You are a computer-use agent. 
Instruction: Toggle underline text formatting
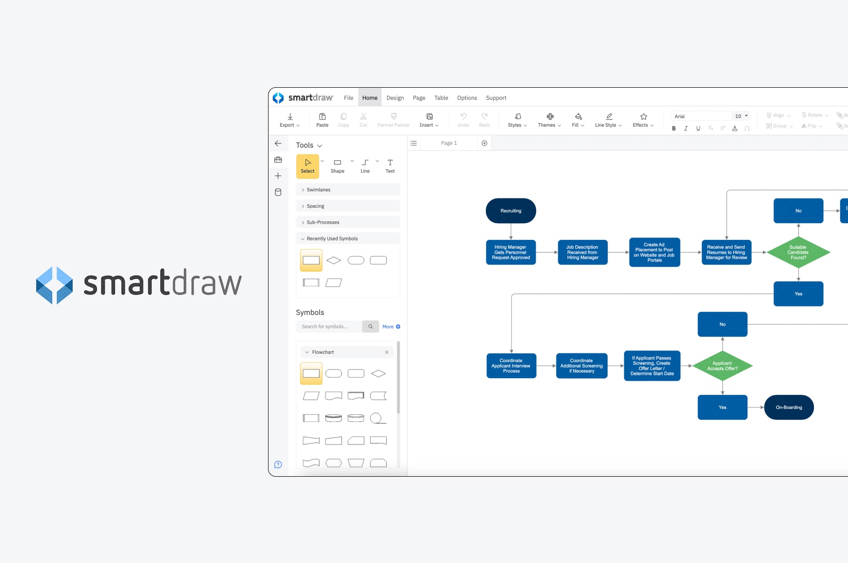point(698,129)
